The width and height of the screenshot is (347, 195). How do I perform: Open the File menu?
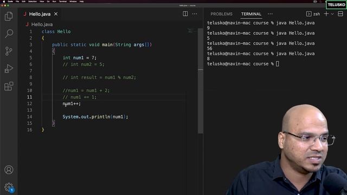[17, 1]
